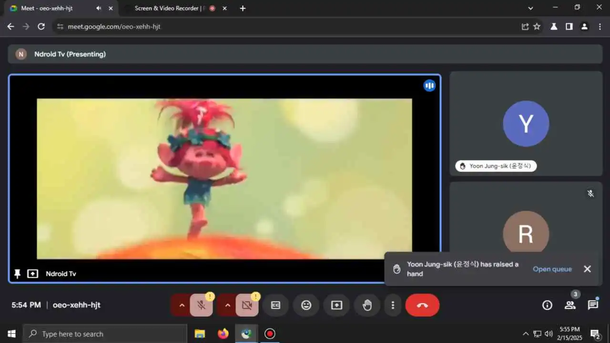Dismiss the raised hand notification
Viewport: 610px width, 343px height.
(587, 269)
